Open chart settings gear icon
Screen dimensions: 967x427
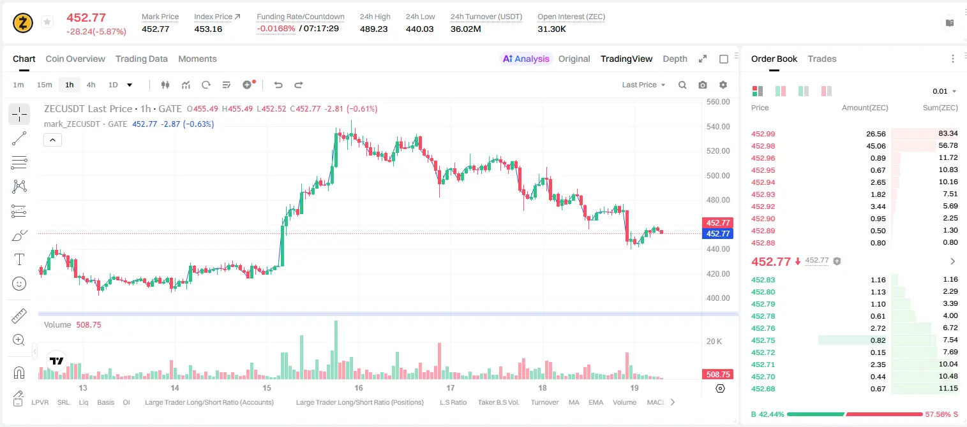coord(723,85)
